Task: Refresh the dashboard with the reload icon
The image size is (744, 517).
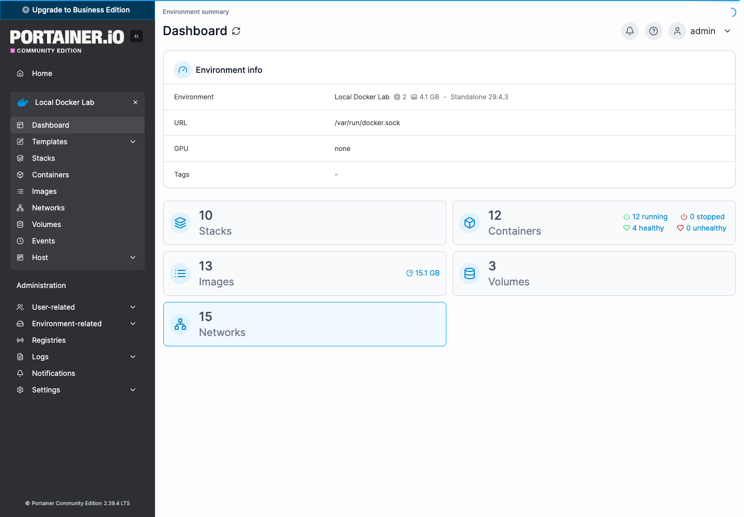Action: 236,31
